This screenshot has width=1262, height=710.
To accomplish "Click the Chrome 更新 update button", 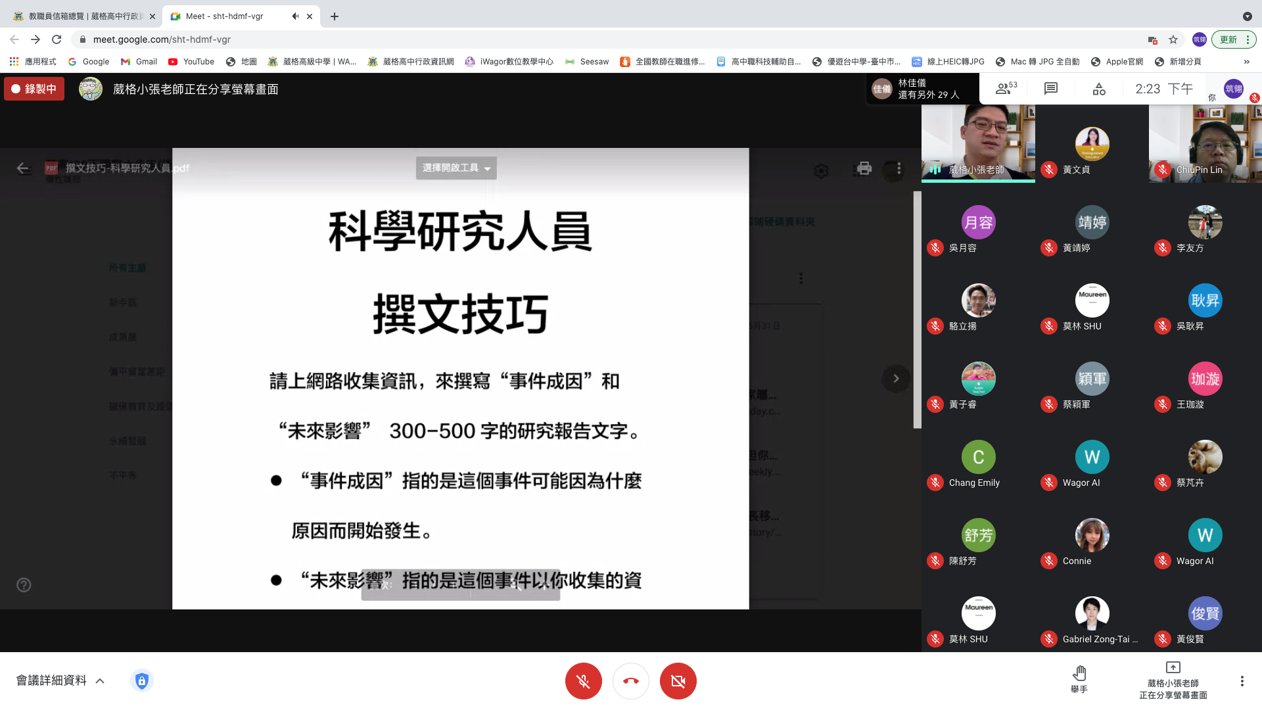I will click(x=1228, y=39).
